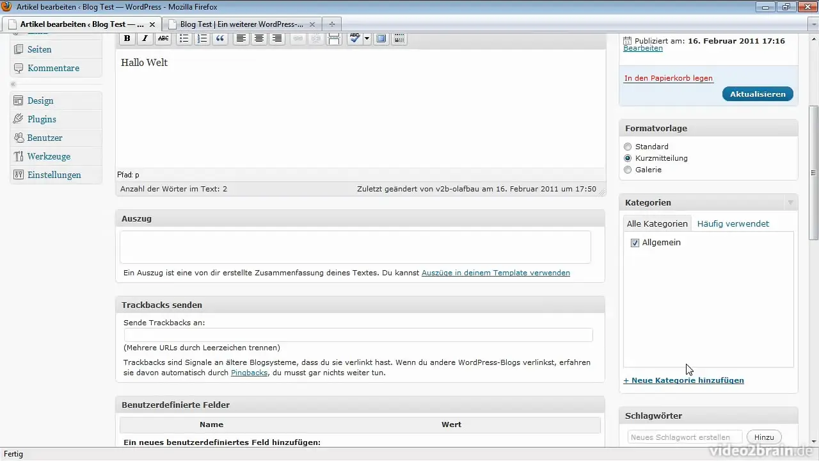
Task: Format the text as a blockquote
Action: (220, 38)
